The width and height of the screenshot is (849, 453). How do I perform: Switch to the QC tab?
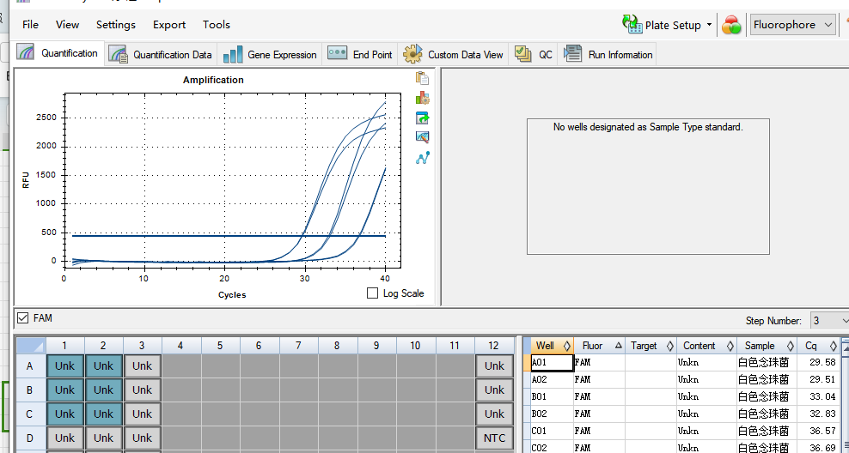tap(534, 55)
